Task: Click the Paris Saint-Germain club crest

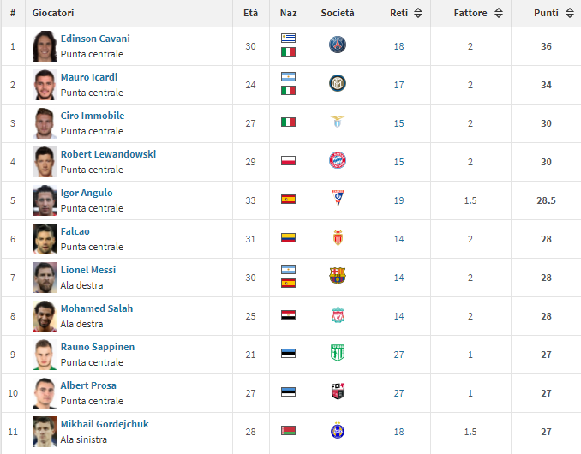Action: (337, 45)
